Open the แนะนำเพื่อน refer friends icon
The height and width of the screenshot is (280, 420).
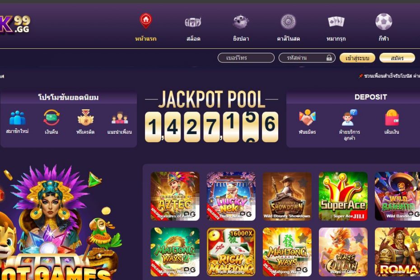point(120,118)
